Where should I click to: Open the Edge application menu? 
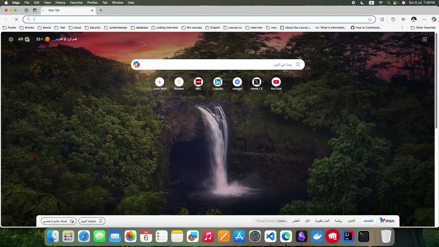coord(16,2)
